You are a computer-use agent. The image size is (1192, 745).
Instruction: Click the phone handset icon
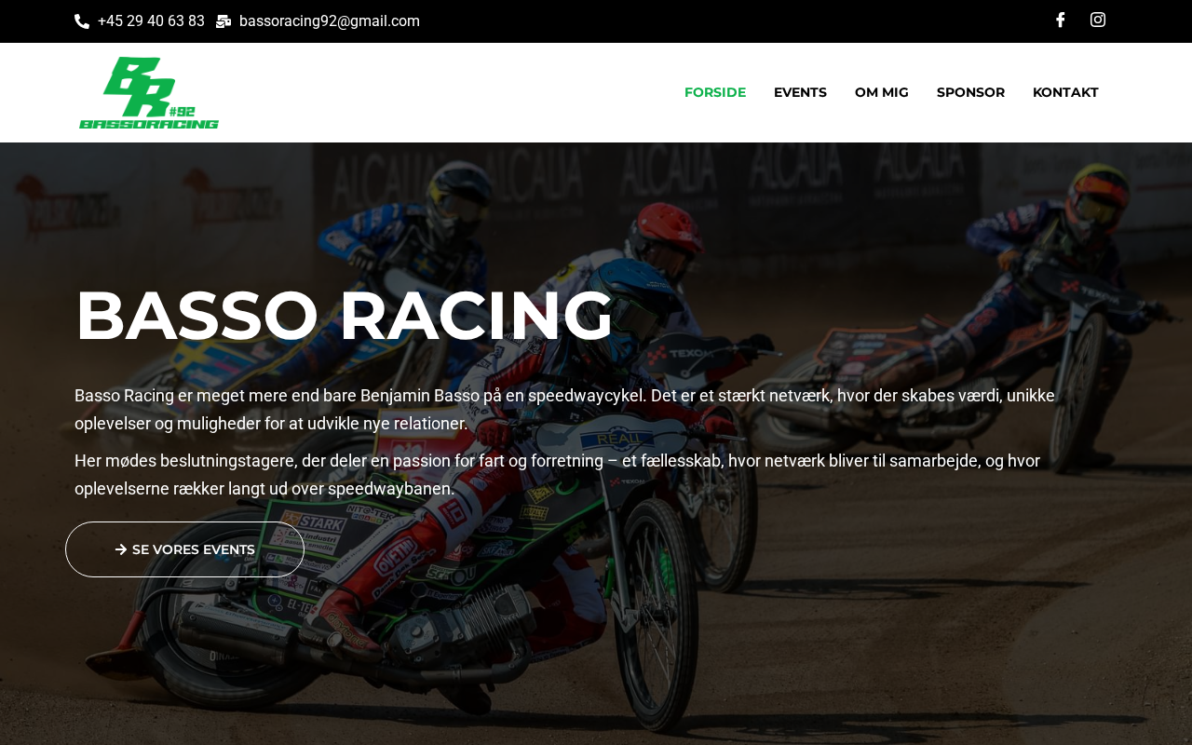click(82, 21)
